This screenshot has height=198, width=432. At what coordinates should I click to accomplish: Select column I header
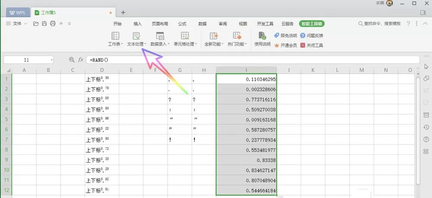pyautogui.click(x=246, y=70)
